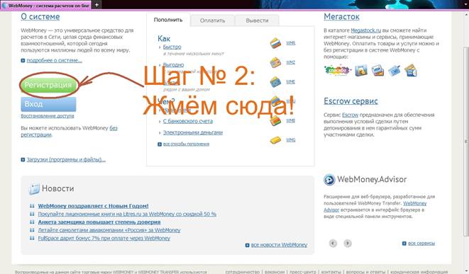
Task: Click icon beside the FullSpace bonus news row
Action: [x=32, y=238]
